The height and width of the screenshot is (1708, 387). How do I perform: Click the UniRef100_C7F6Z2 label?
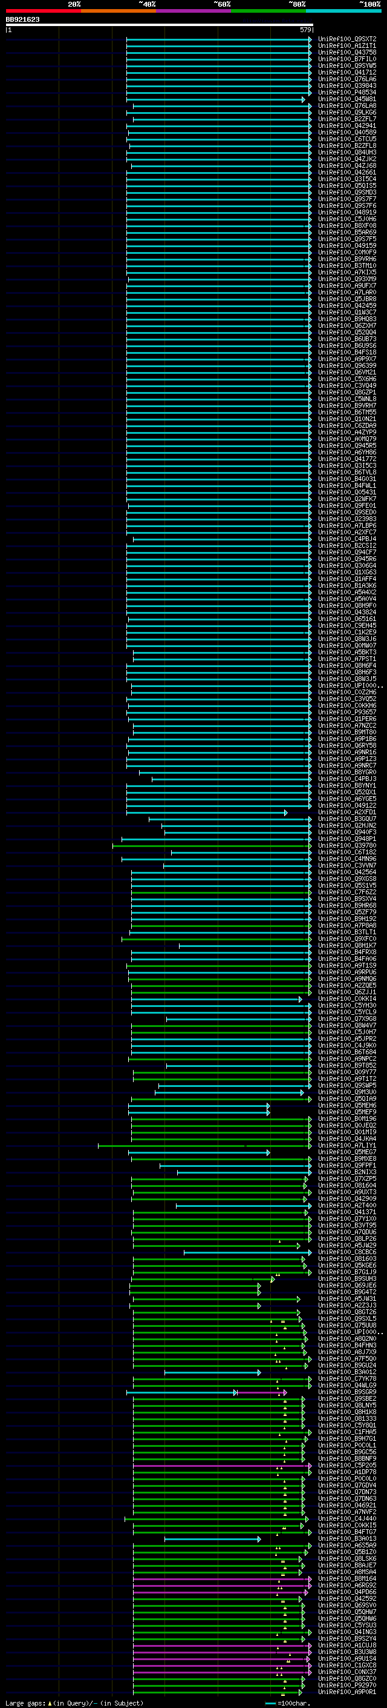coord(347,892)
